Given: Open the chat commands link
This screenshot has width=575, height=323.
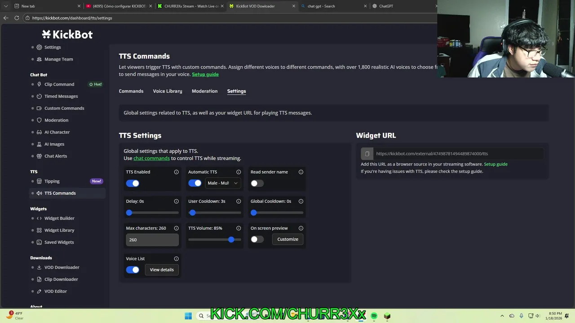Looking at the screenshot, I should coord(151,158).
